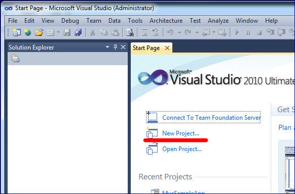Click the Step Over debug icon
Screen dimensions: 295x194
(282, 32)
